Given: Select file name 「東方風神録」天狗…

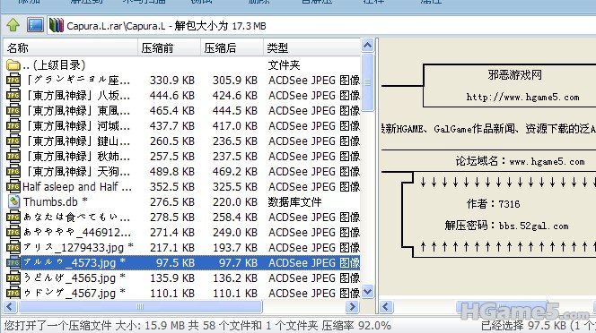Looking at the screenshot, I should tap(77, 171).
